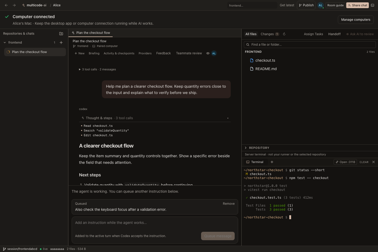Click the add instruction text box
This screenshot has width=378, height=252.
click(155, 223)
